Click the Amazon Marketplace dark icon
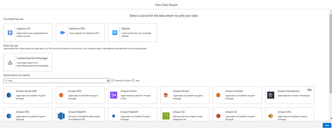Viewport: 332px width, 128px height. [271, 95]
